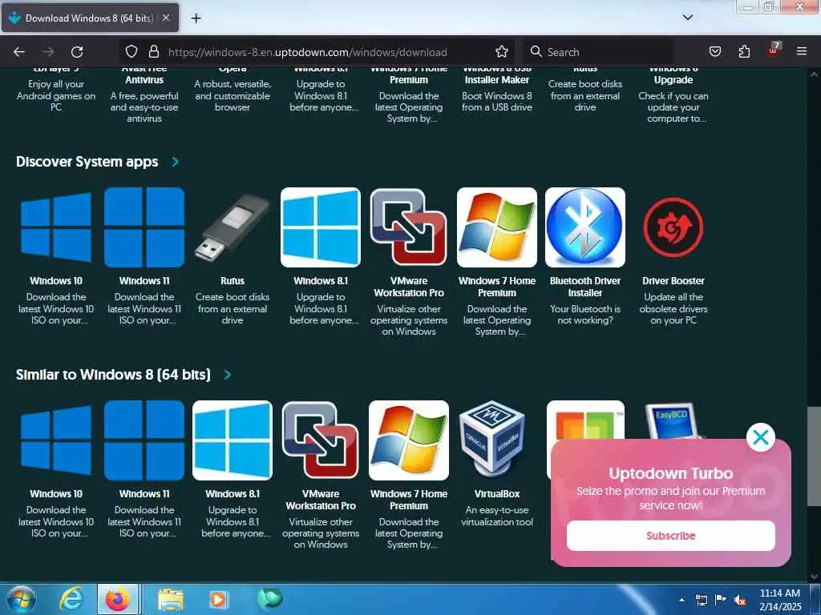
Task: Expand Discover System apps with the arrow
Action: pos(176,162)
